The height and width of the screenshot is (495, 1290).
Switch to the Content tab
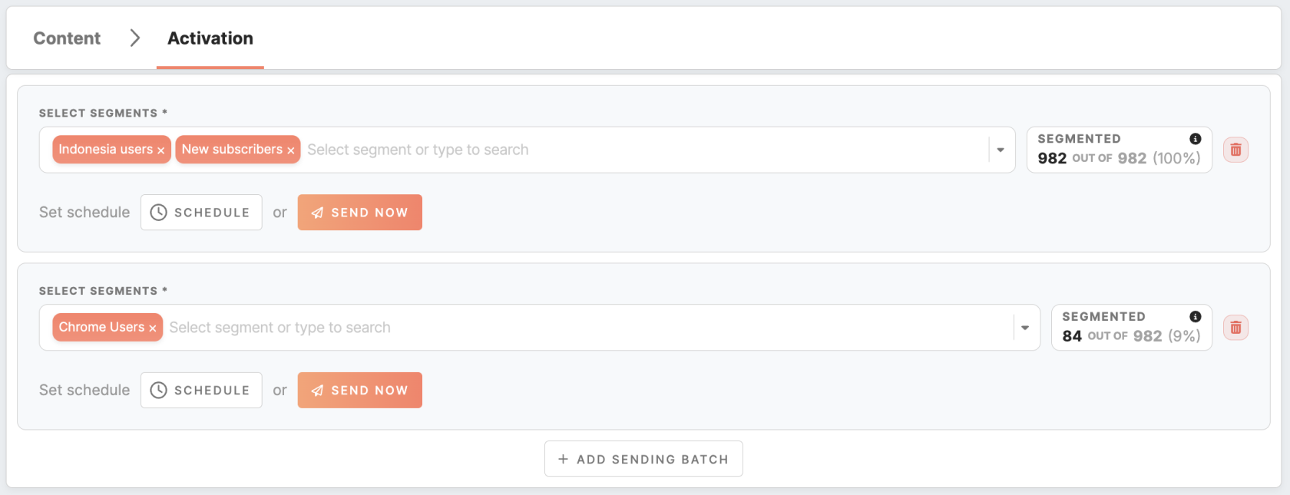(67, 38)
